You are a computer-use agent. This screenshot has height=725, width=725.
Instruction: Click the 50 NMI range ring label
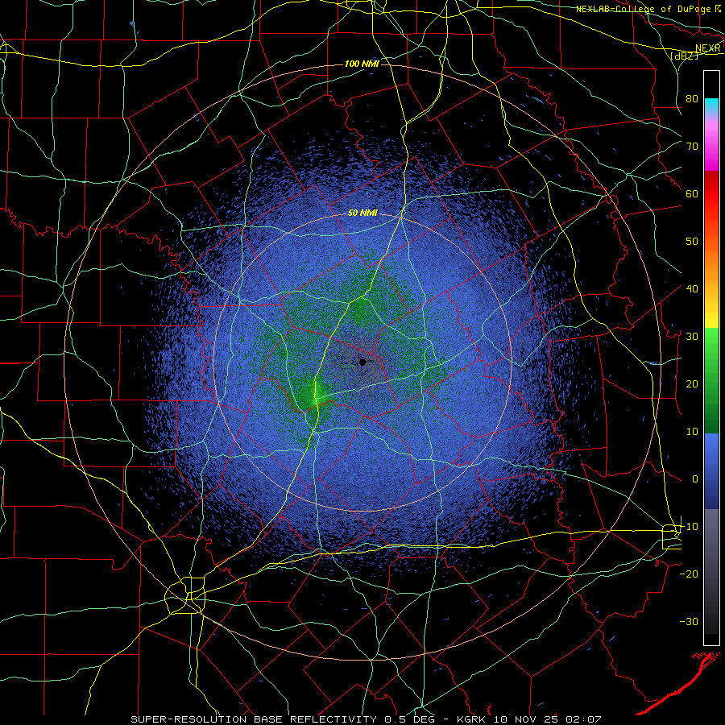362,213
